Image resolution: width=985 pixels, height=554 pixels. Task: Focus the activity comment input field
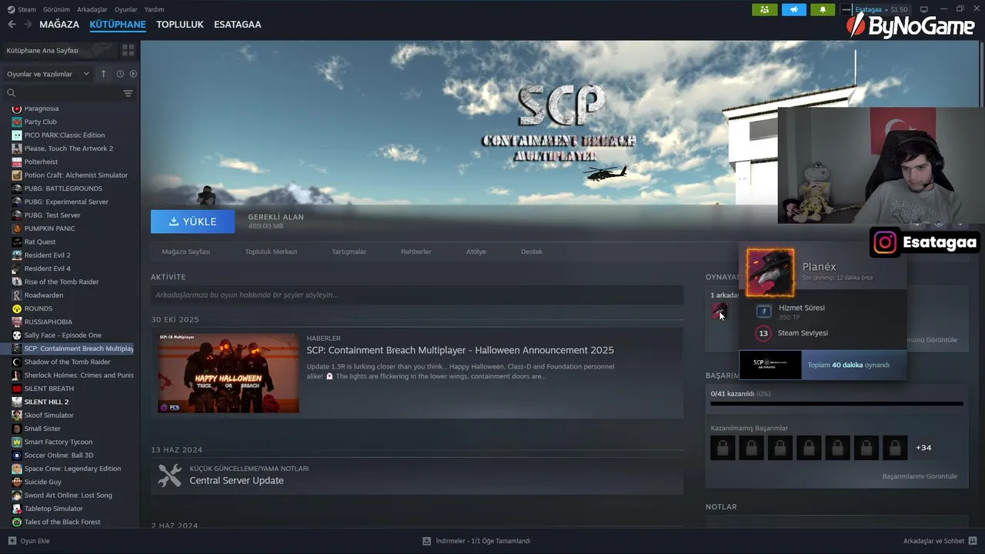[x=417, y=295]
